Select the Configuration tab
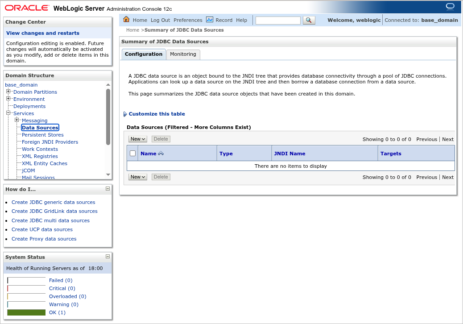The height and width of the screenshot is (324, 463). (x=143, y=54)
